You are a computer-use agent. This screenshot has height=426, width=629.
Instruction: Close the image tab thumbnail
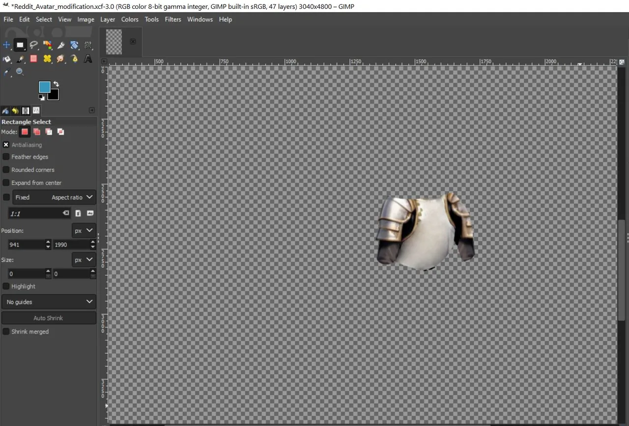pyautogui.click(x=133, y=41)
